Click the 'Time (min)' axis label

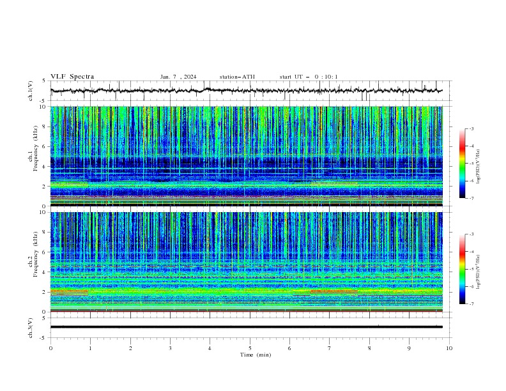tap(256, 355)
